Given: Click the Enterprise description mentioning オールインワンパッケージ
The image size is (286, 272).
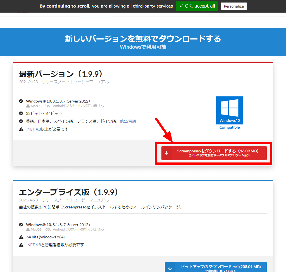Looking at the screenshot, I should [x=101, y=207].
